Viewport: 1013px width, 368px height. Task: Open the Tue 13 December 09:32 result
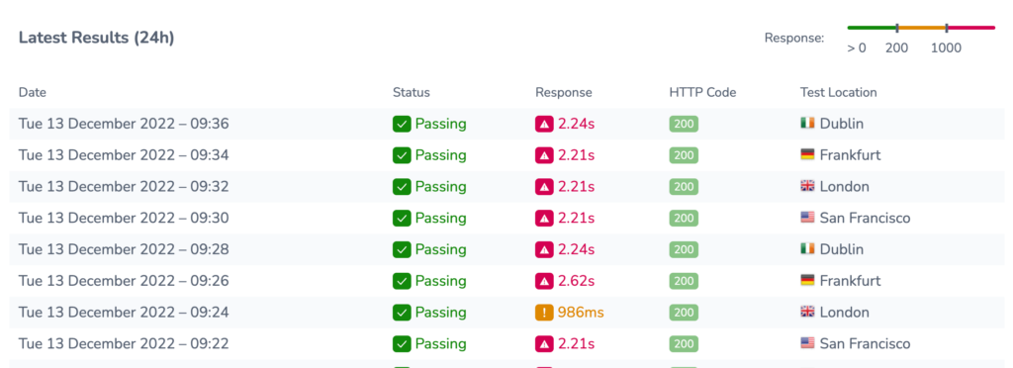(506, 187)
